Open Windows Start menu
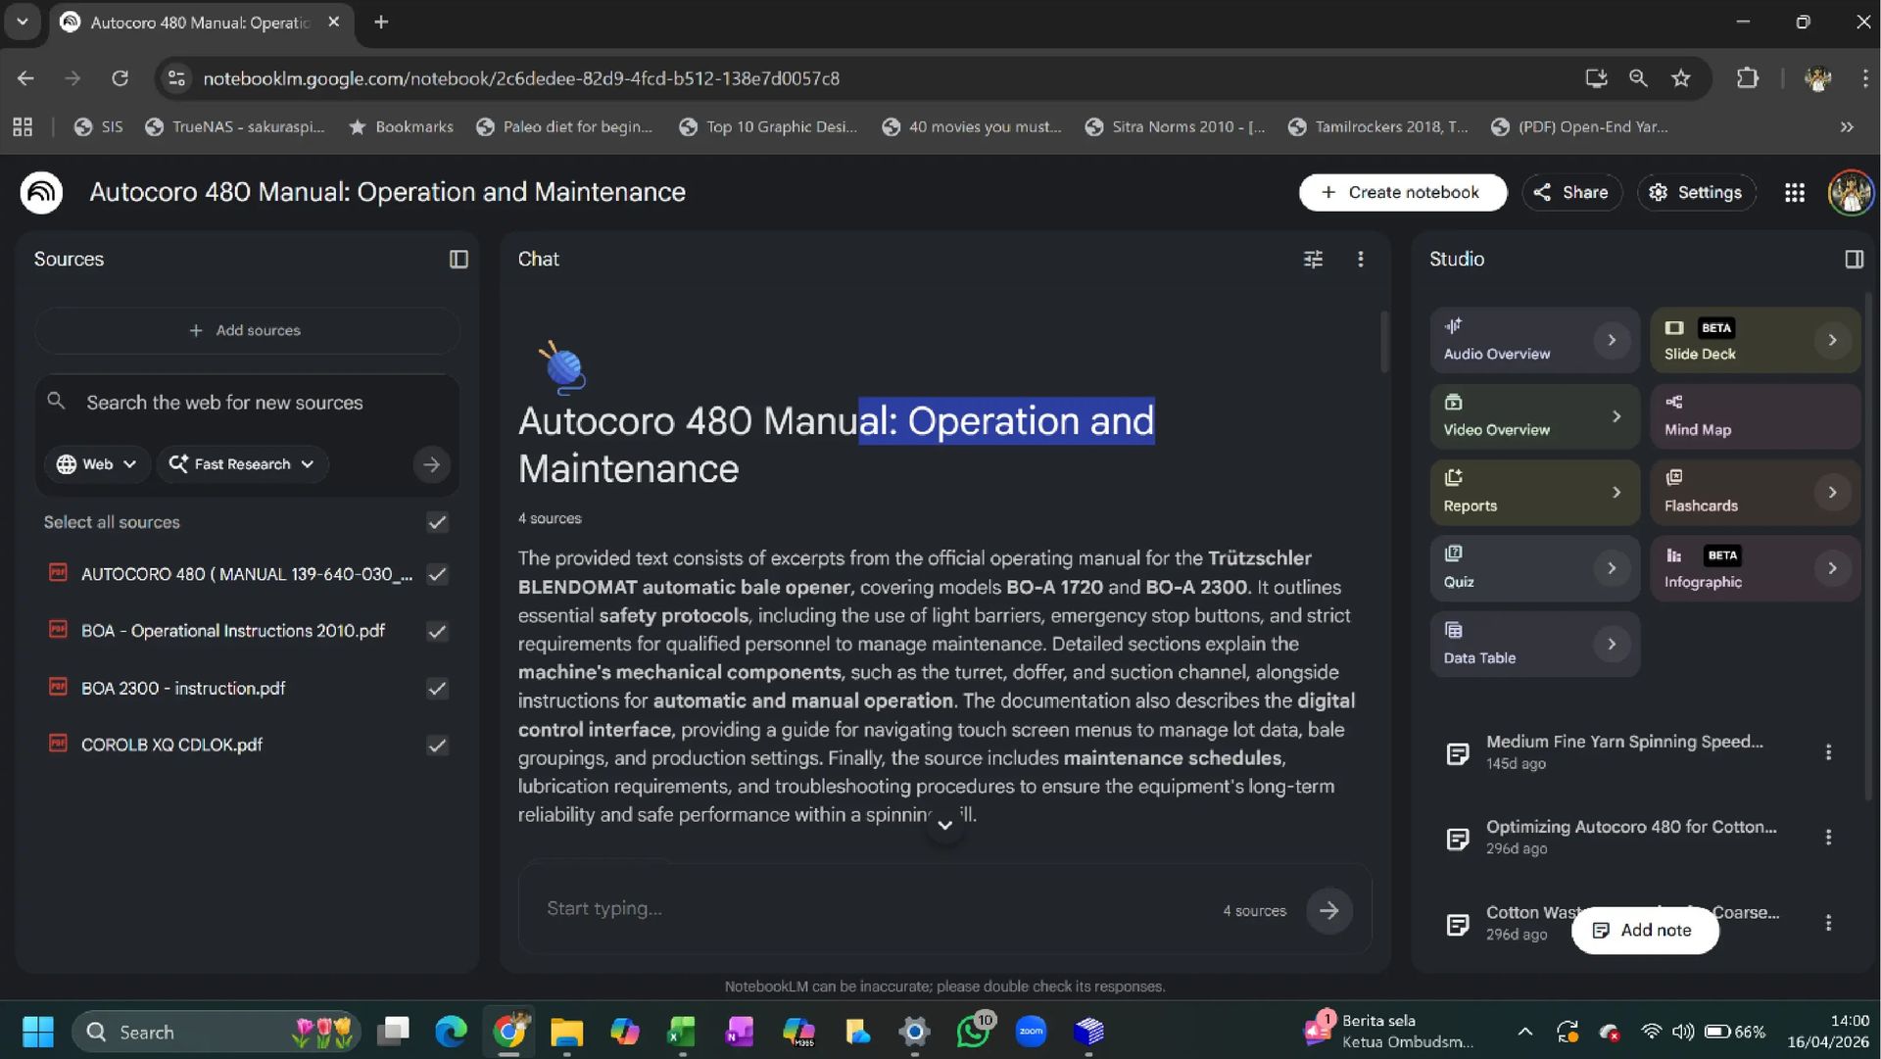Screen dimensions: 1881x1059 point(38,1032)
